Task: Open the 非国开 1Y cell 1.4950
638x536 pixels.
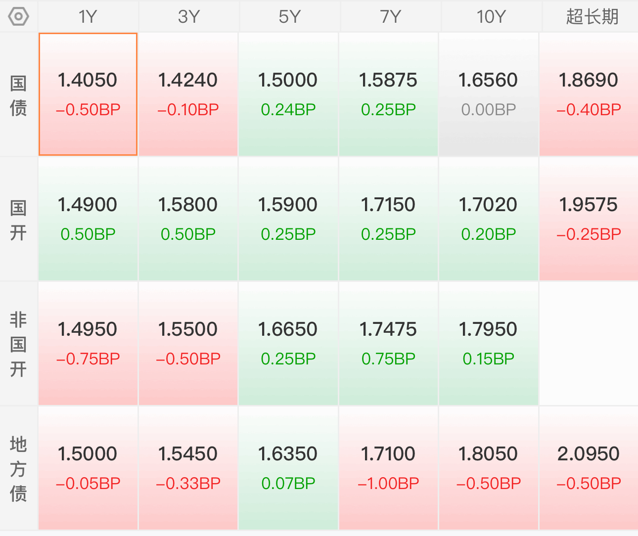Action: (88, 344)
